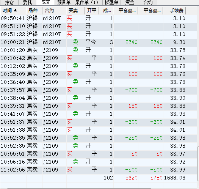Image resolution: width=199 pixels, height=189 pixels.
Task: Click the 开平 column header
Action: pyautogui.click(x=92, y=11)
